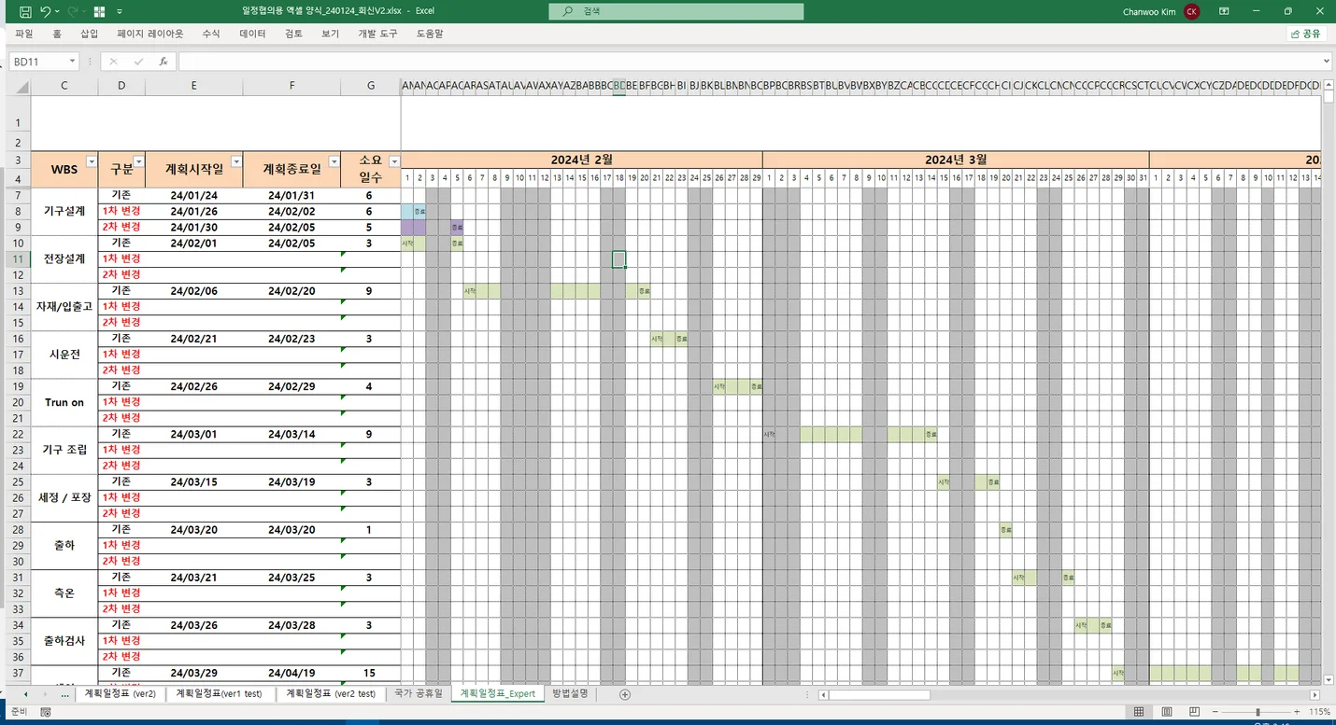Viewport: 1336px width, 725px height.
Task: Open the 소요 일수 filter dropdown
Action: (x=394, y=161)
